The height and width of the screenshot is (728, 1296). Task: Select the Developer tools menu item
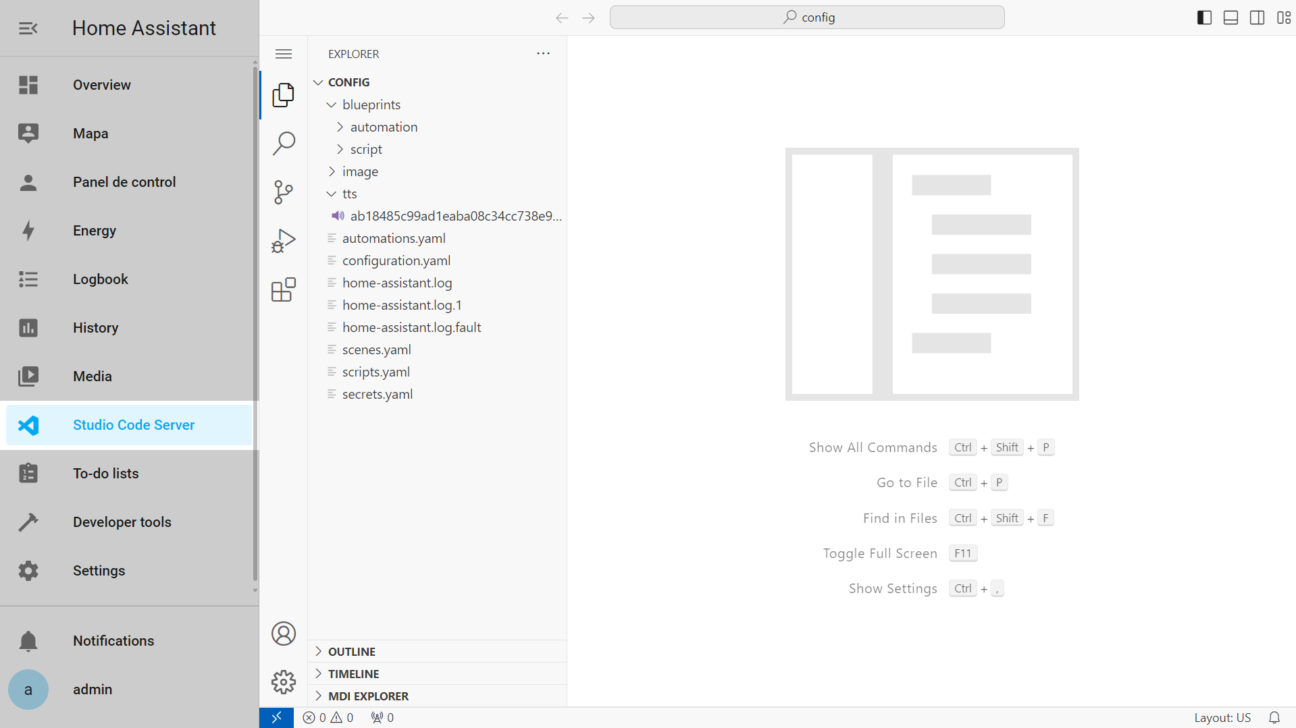pyautogui.click(x=129, y=522)
